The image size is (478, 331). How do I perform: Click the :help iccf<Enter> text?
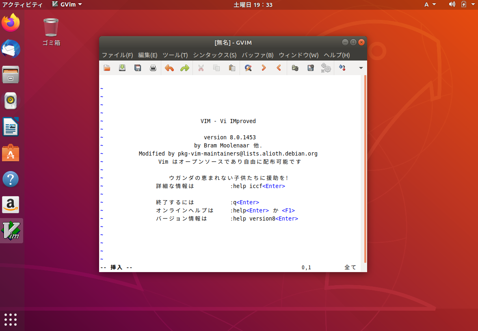[x=257, y=186]
